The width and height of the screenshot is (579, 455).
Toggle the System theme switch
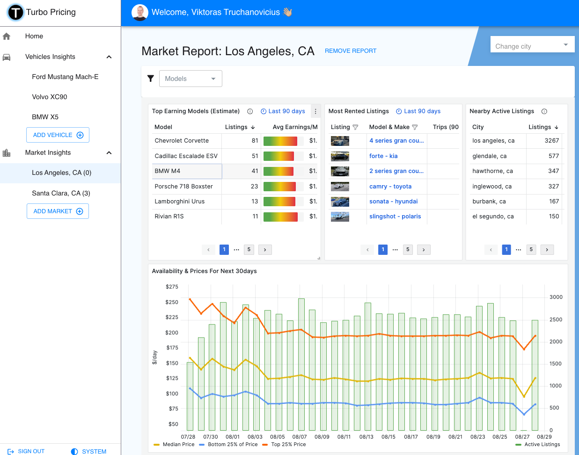point(88,451)
